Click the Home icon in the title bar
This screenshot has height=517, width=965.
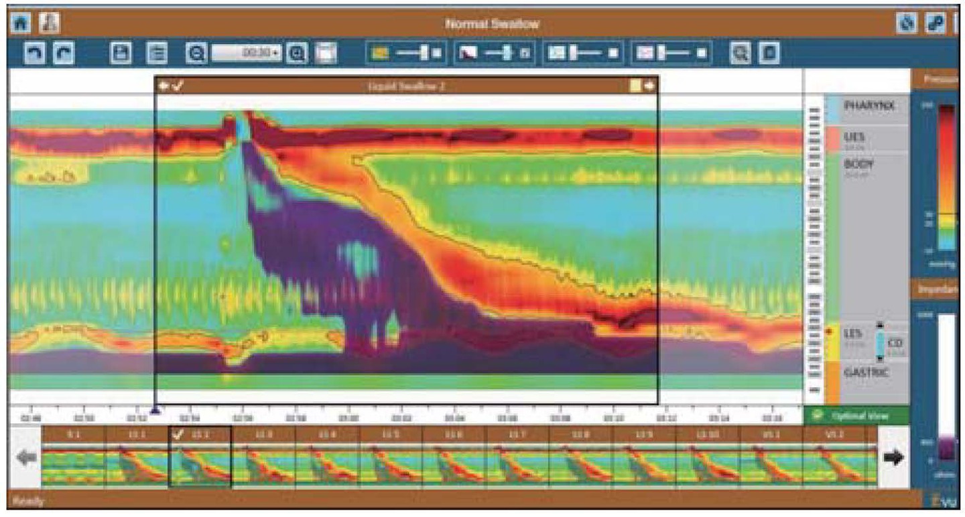(x=18, y=23)
